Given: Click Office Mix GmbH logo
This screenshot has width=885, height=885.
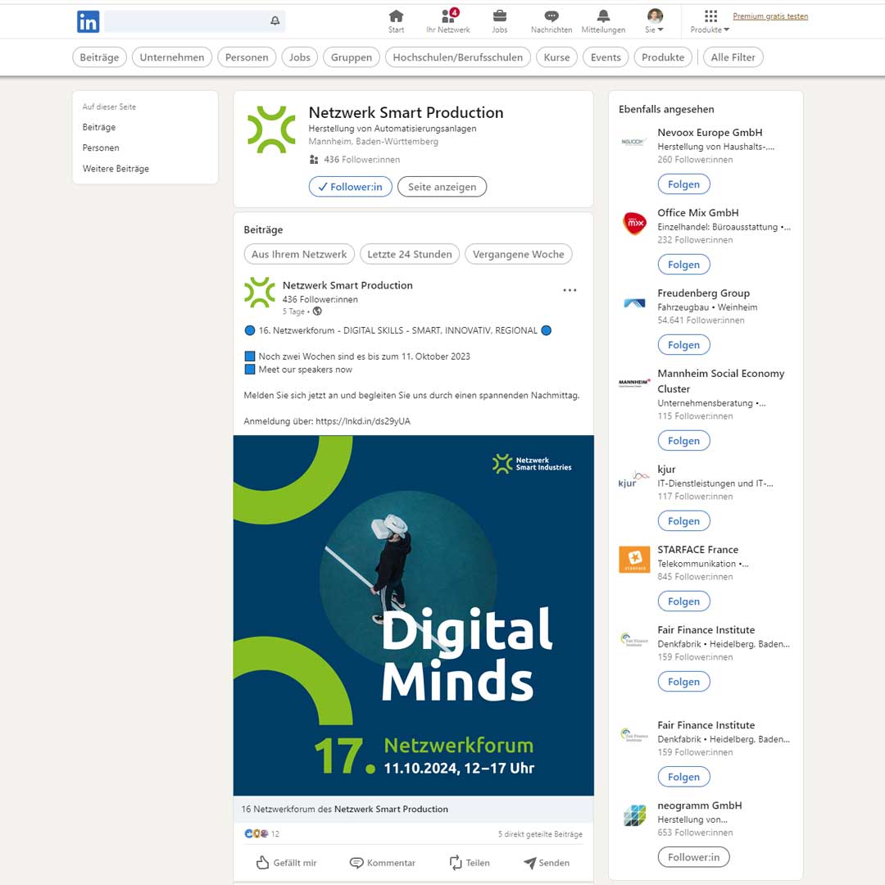Looking at the screenshot, I should coord(633,222).
